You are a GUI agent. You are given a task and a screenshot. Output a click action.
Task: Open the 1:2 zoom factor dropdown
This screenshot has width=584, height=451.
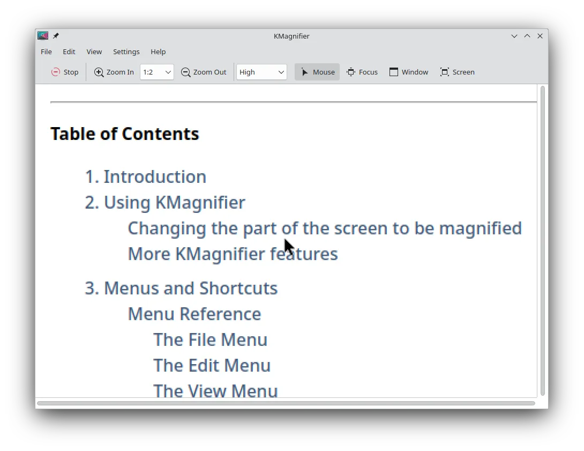click(156, 71)
